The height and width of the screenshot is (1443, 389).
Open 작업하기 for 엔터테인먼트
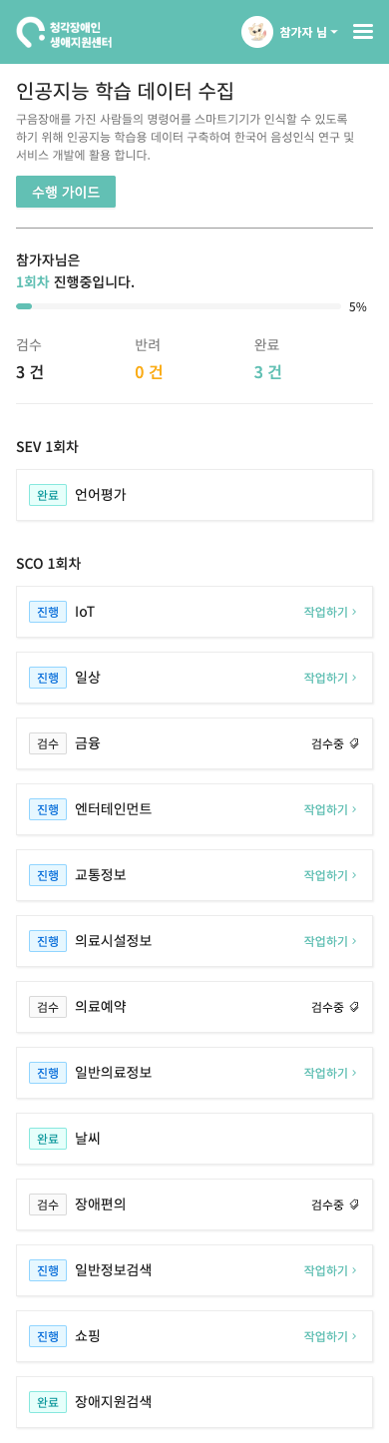click(330, 809)
